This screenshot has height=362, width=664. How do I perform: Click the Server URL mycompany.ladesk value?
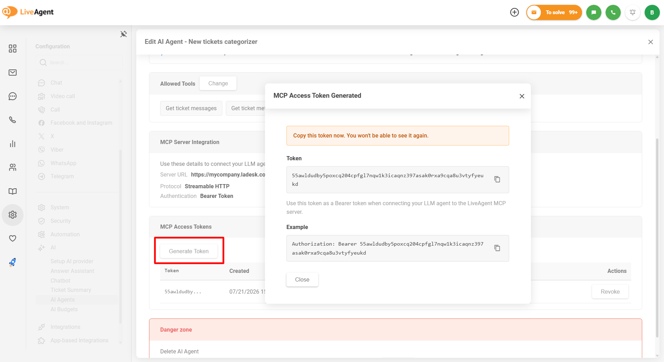(x=228, y=175)
